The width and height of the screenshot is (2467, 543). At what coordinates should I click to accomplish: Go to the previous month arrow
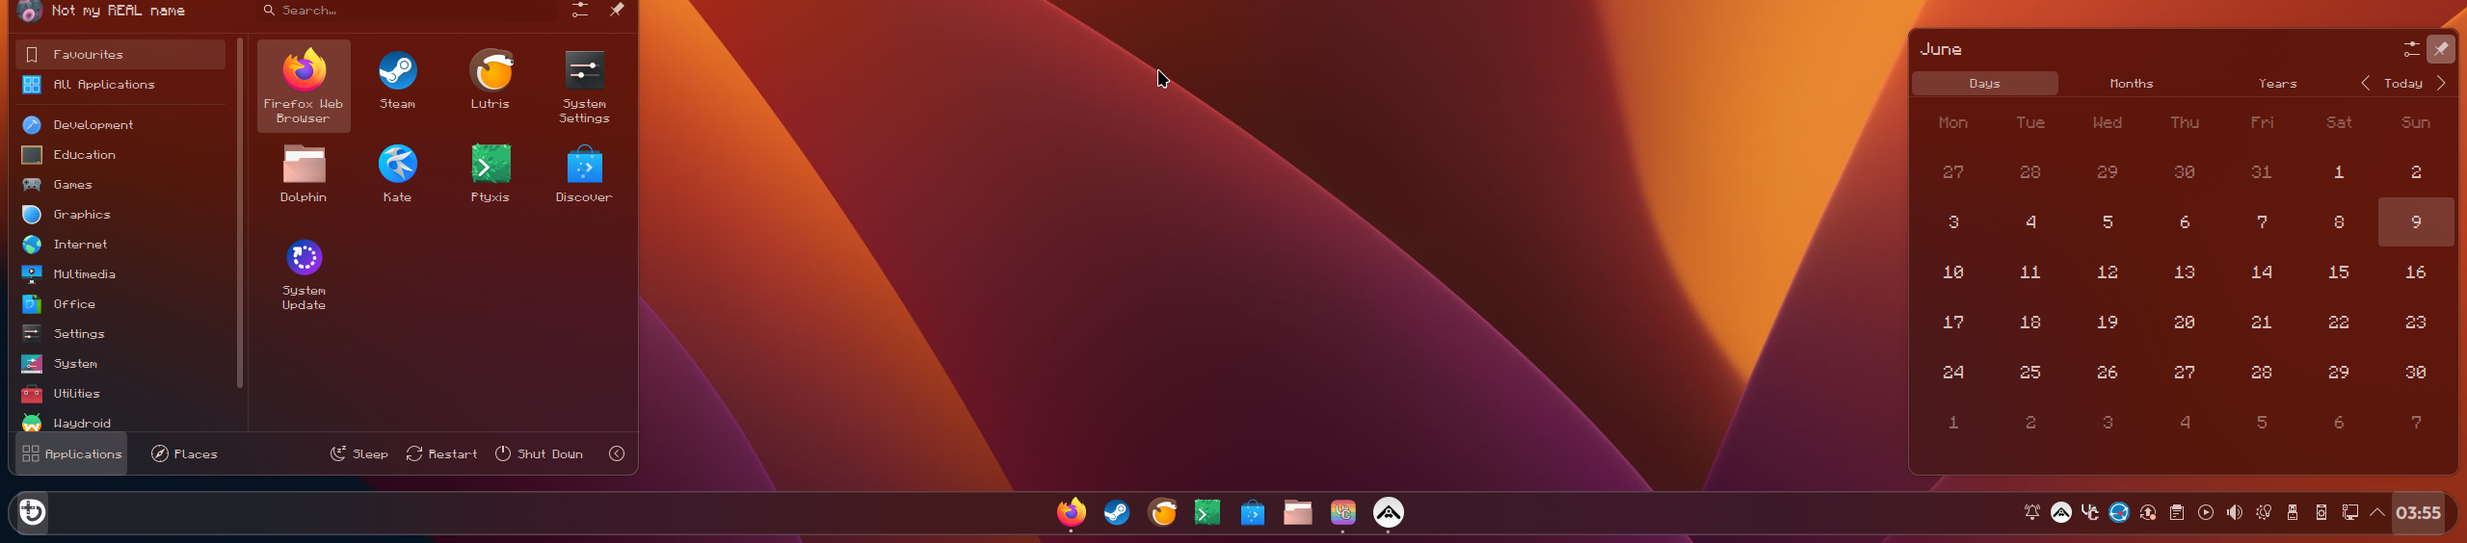[x=2366, y=84]
